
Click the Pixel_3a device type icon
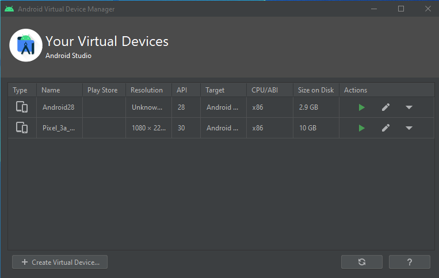point(22,128)
